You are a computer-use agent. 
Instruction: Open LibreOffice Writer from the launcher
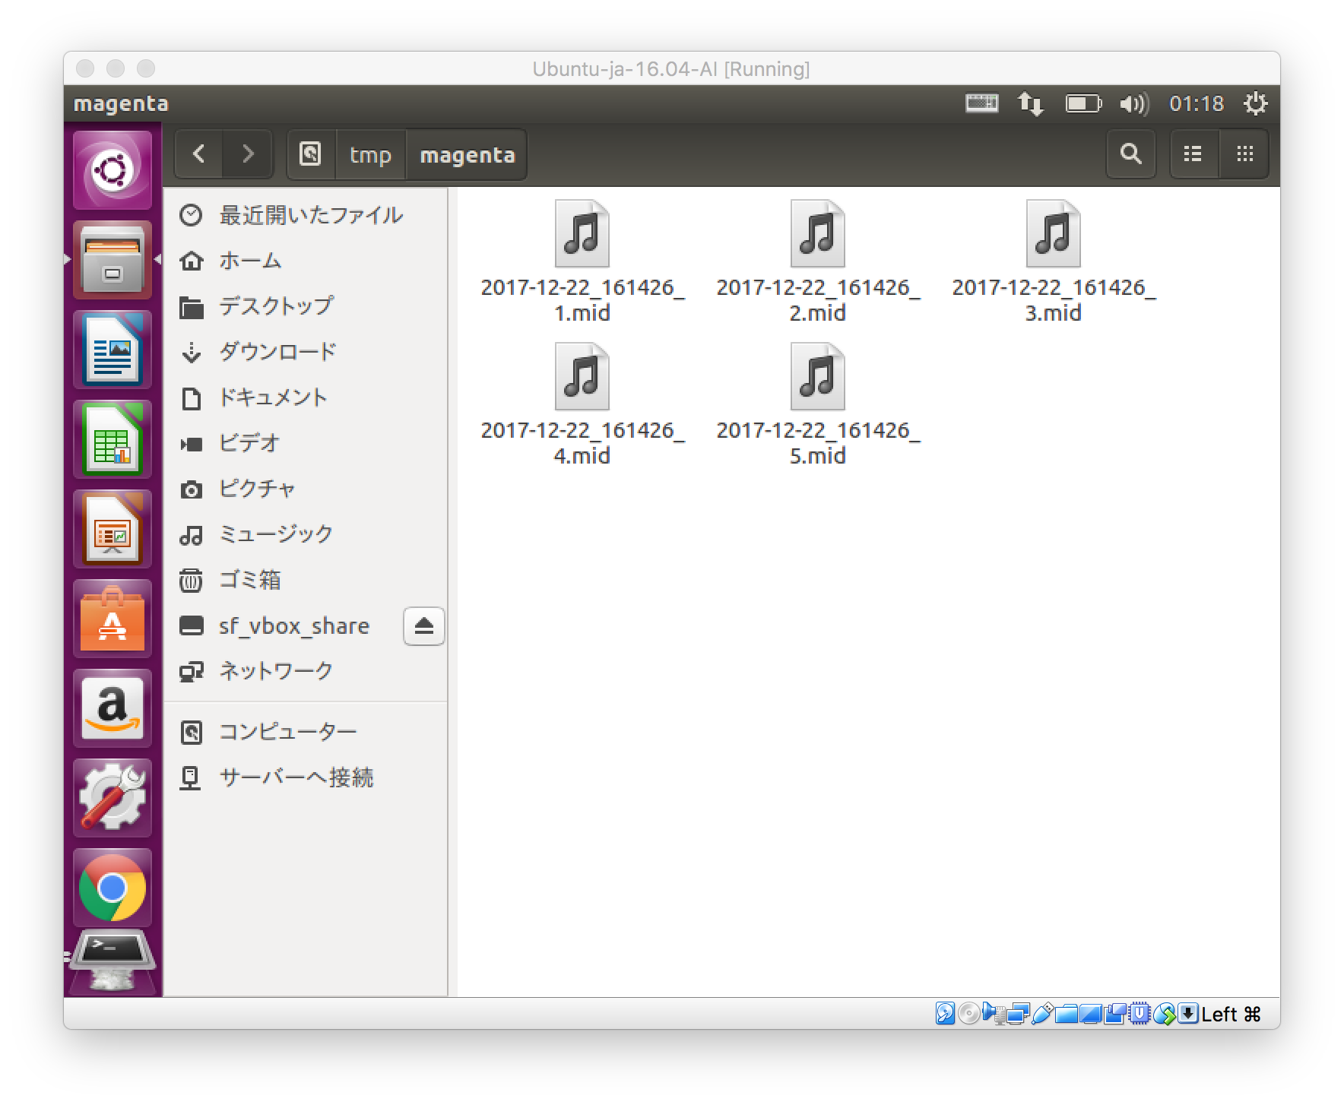click(113, 350)
